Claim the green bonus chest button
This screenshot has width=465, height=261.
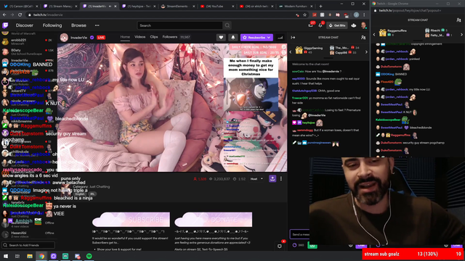[x=312, y=245]
